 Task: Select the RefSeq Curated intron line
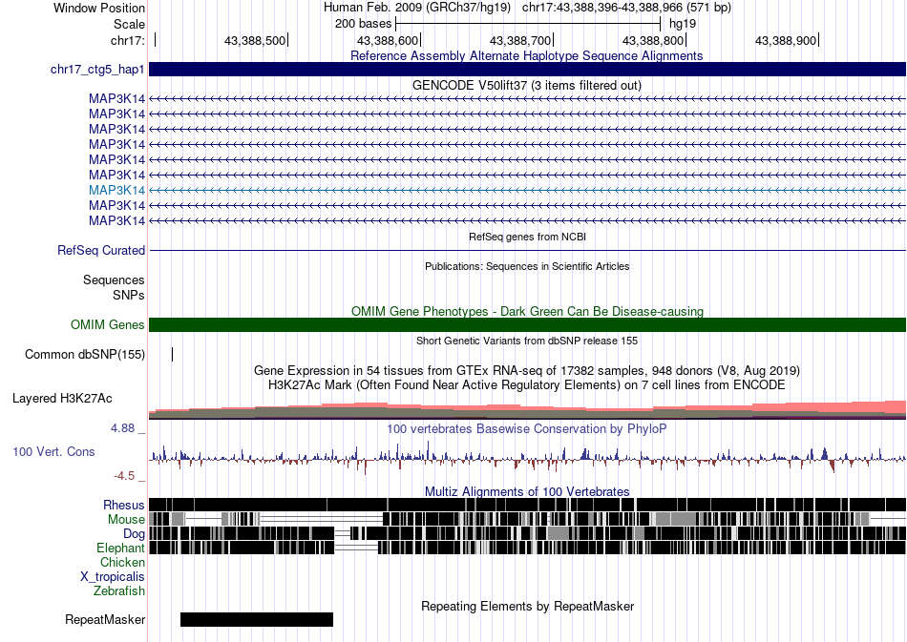527,250
